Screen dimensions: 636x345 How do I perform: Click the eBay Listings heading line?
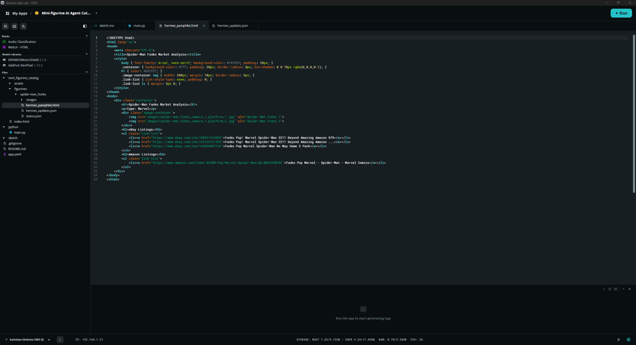pos(141,130)
